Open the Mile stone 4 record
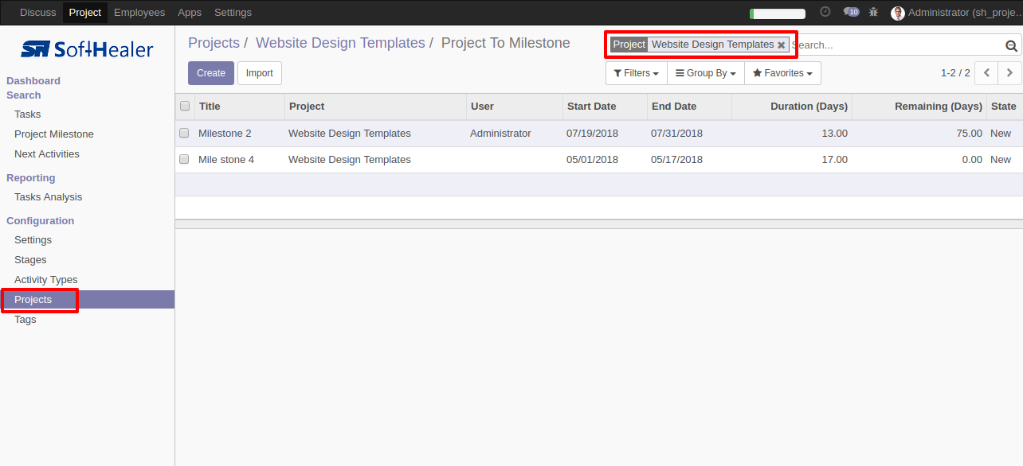This screenshot has height=466, width=1023. (x=226, y=160)
